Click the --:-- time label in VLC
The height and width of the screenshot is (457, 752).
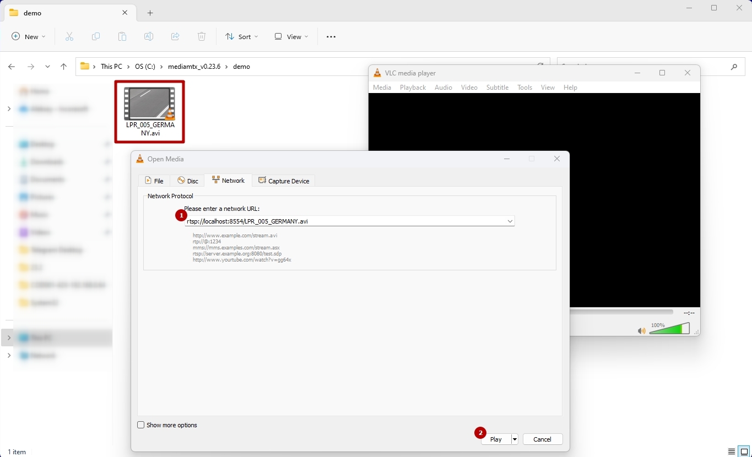click(689, 313)
